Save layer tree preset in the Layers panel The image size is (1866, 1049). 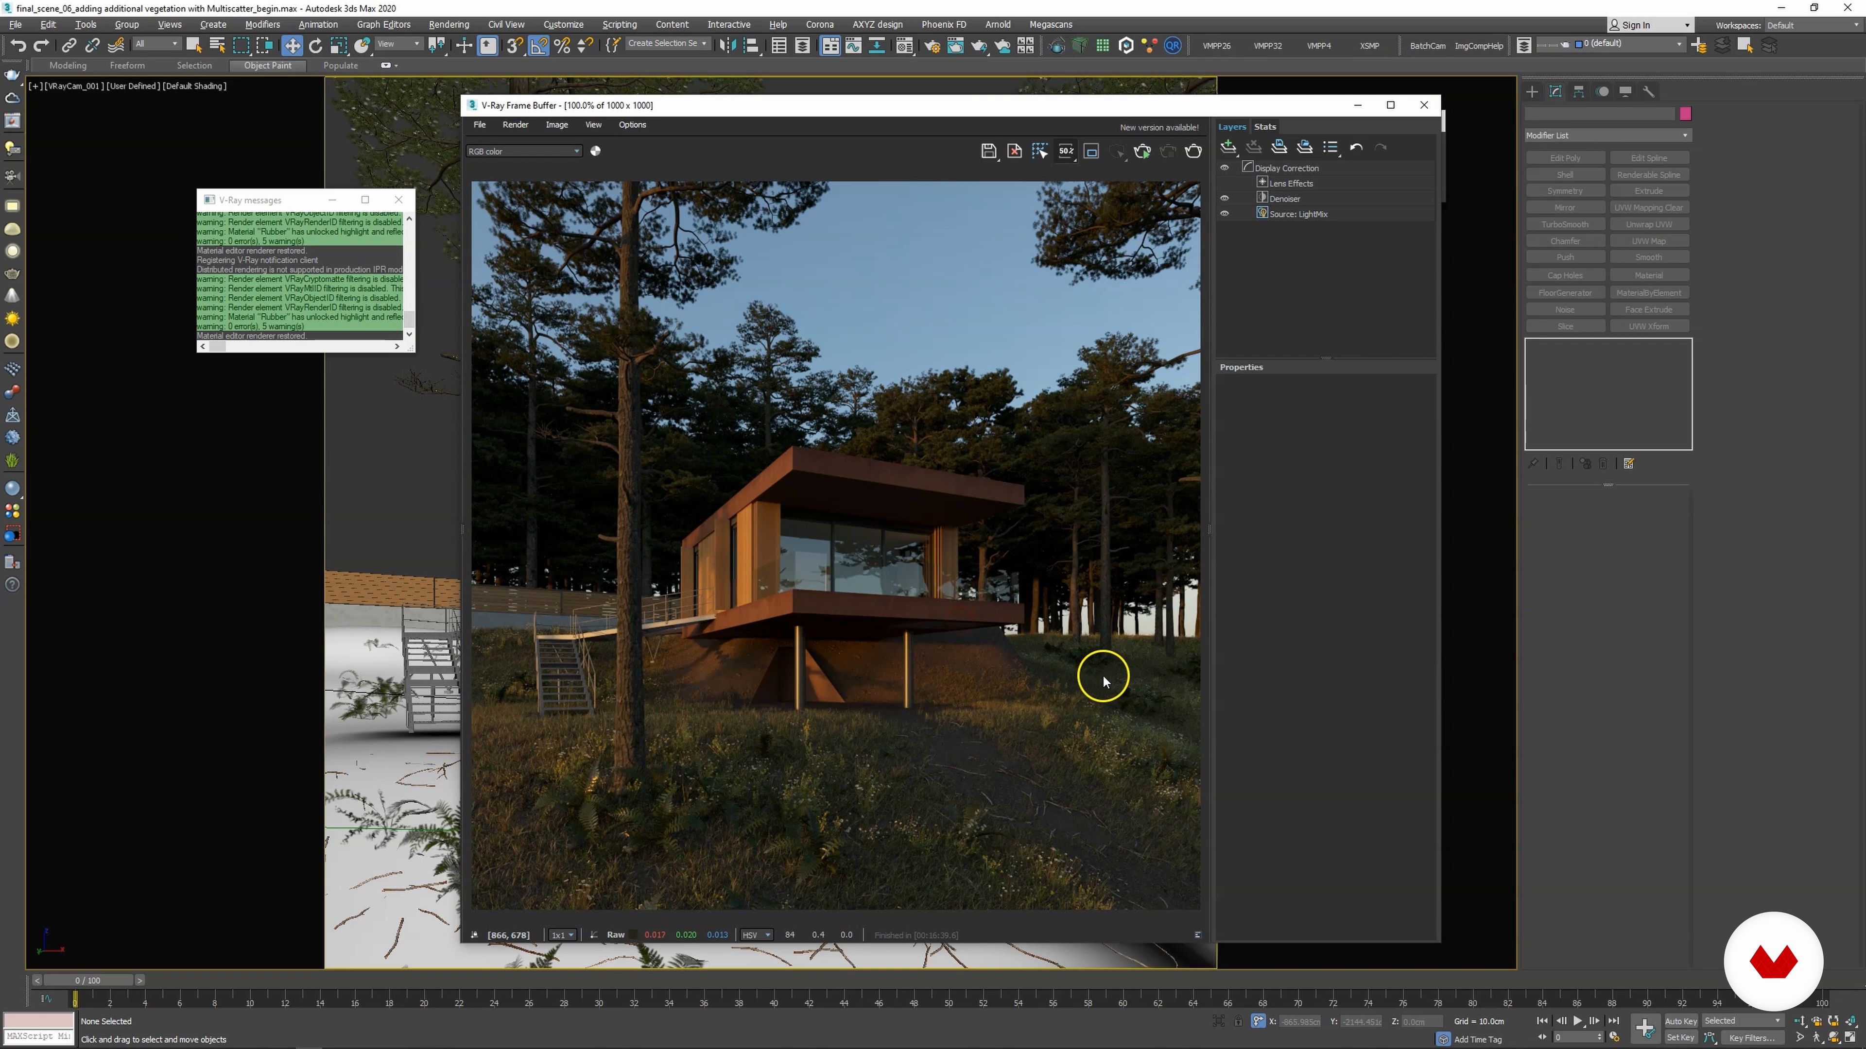coord(1279,147)
